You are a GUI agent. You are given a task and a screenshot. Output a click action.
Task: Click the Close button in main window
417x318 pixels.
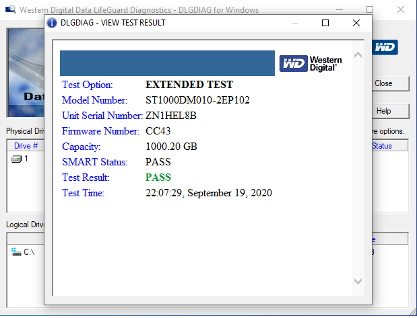pos(391,83)
